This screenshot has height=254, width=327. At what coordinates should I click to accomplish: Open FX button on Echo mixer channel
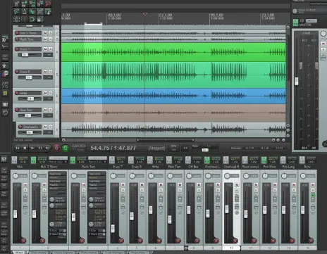click(x=302, y=160)
